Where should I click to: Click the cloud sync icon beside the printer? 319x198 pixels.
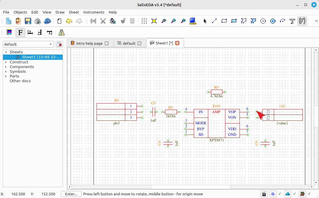[x=47, y=21]
